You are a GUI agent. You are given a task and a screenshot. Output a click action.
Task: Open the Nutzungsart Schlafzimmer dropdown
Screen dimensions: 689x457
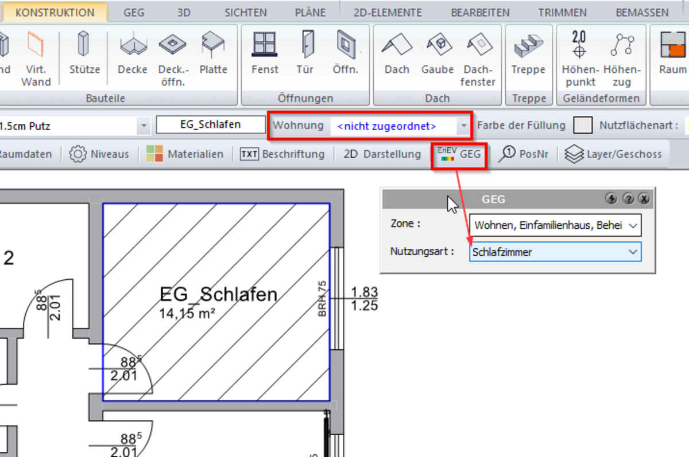point(633,252)
